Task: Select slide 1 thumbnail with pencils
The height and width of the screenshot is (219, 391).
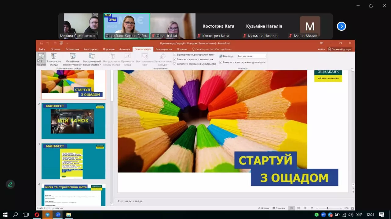Action: 74,84
